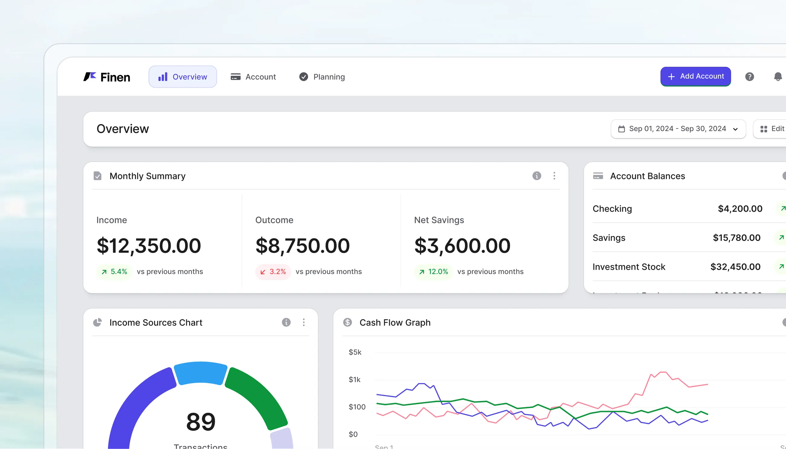786x449 pixels.
Task: Click Income Sources Chart info icon
Action: [x=286, y=322]
